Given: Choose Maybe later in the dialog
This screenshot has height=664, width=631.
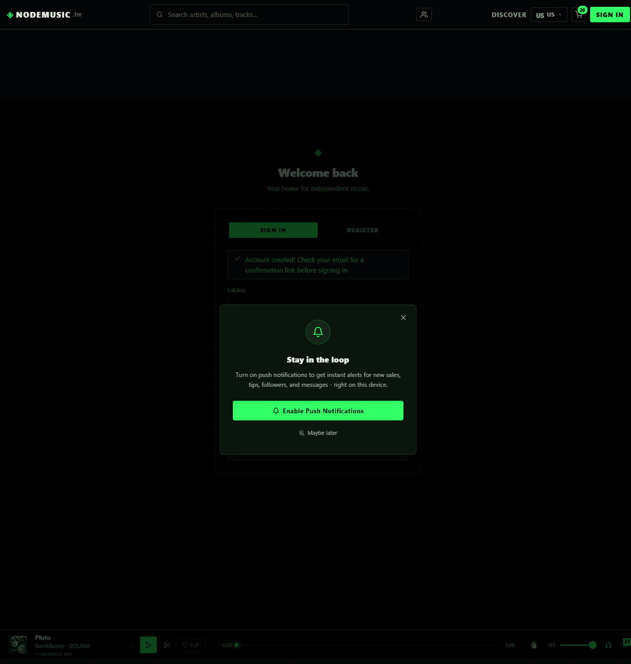Looking at the screenshot, I should [x=318, y=433].
